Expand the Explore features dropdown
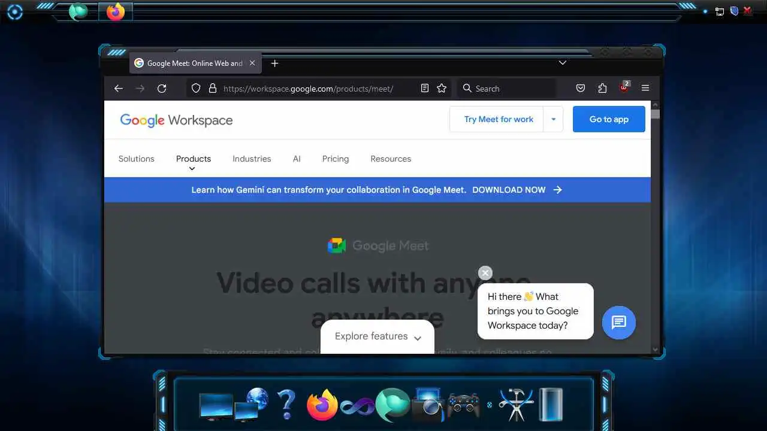Viewport: 767px width, 431px height. tap(378, 336)
